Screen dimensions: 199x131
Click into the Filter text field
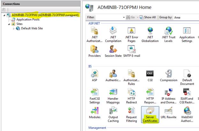(x=109, y=17)
